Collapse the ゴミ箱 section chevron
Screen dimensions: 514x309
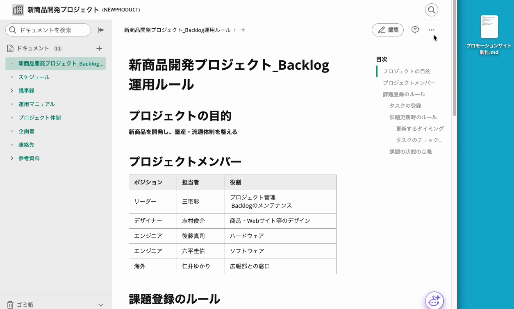pyautogui.click(x=101, y=304)
